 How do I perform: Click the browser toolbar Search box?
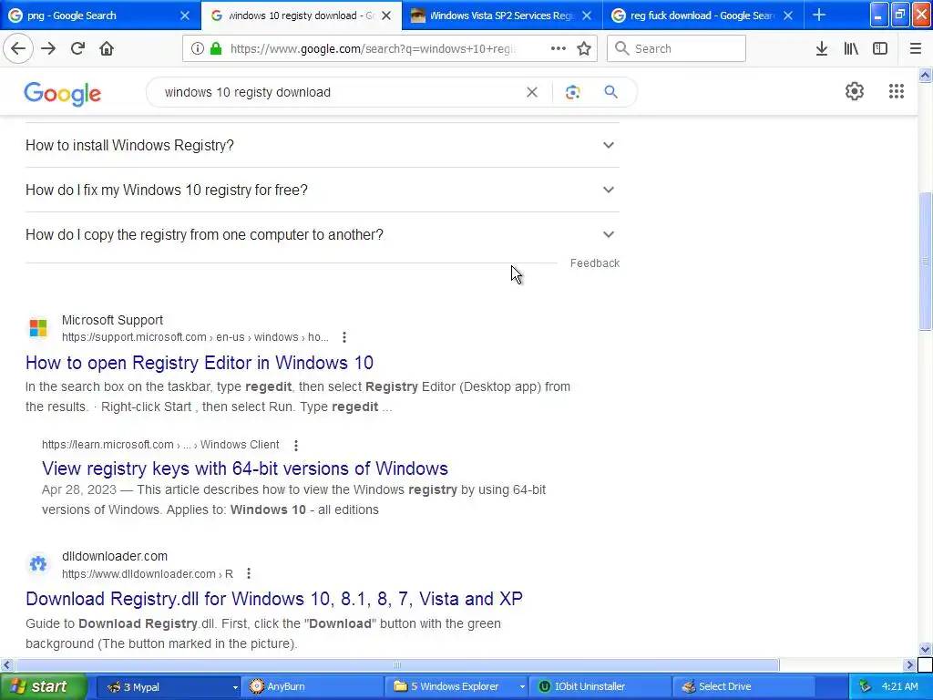point(676,48)
